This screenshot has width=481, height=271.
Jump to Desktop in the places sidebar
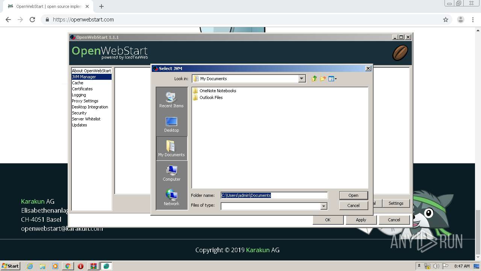171,124
